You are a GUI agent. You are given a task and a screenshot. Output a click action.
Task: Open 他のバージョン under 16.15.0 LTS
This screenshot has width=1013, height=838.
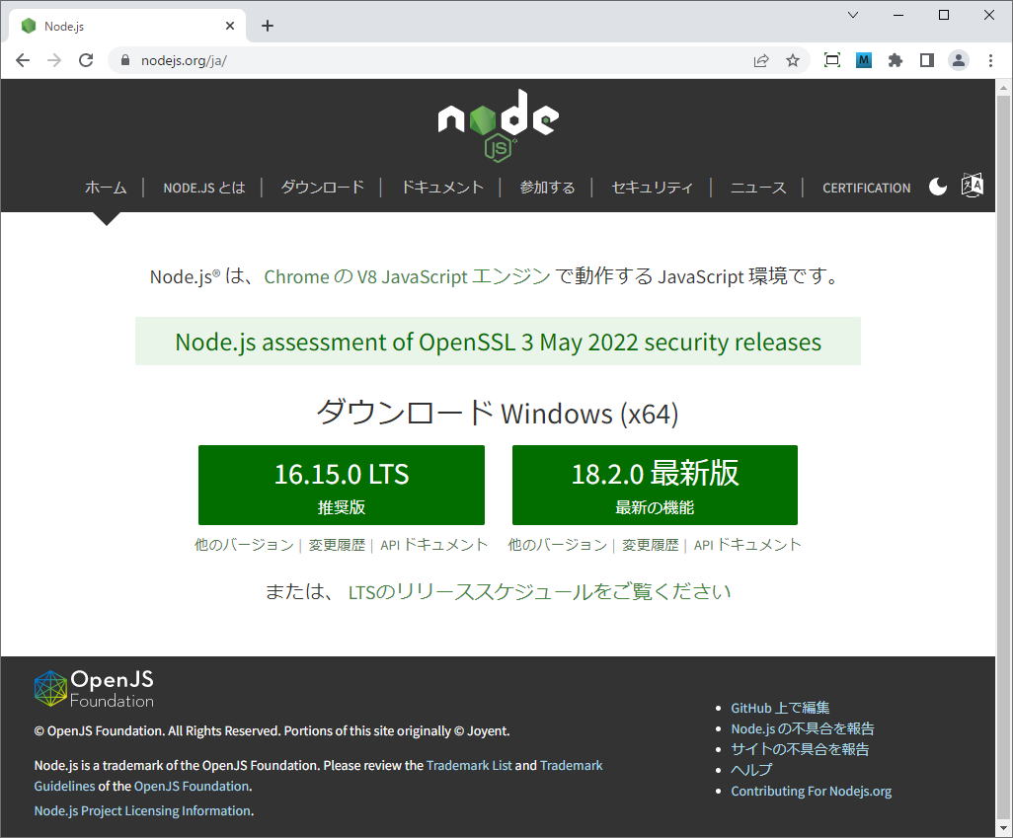[244, 545]
